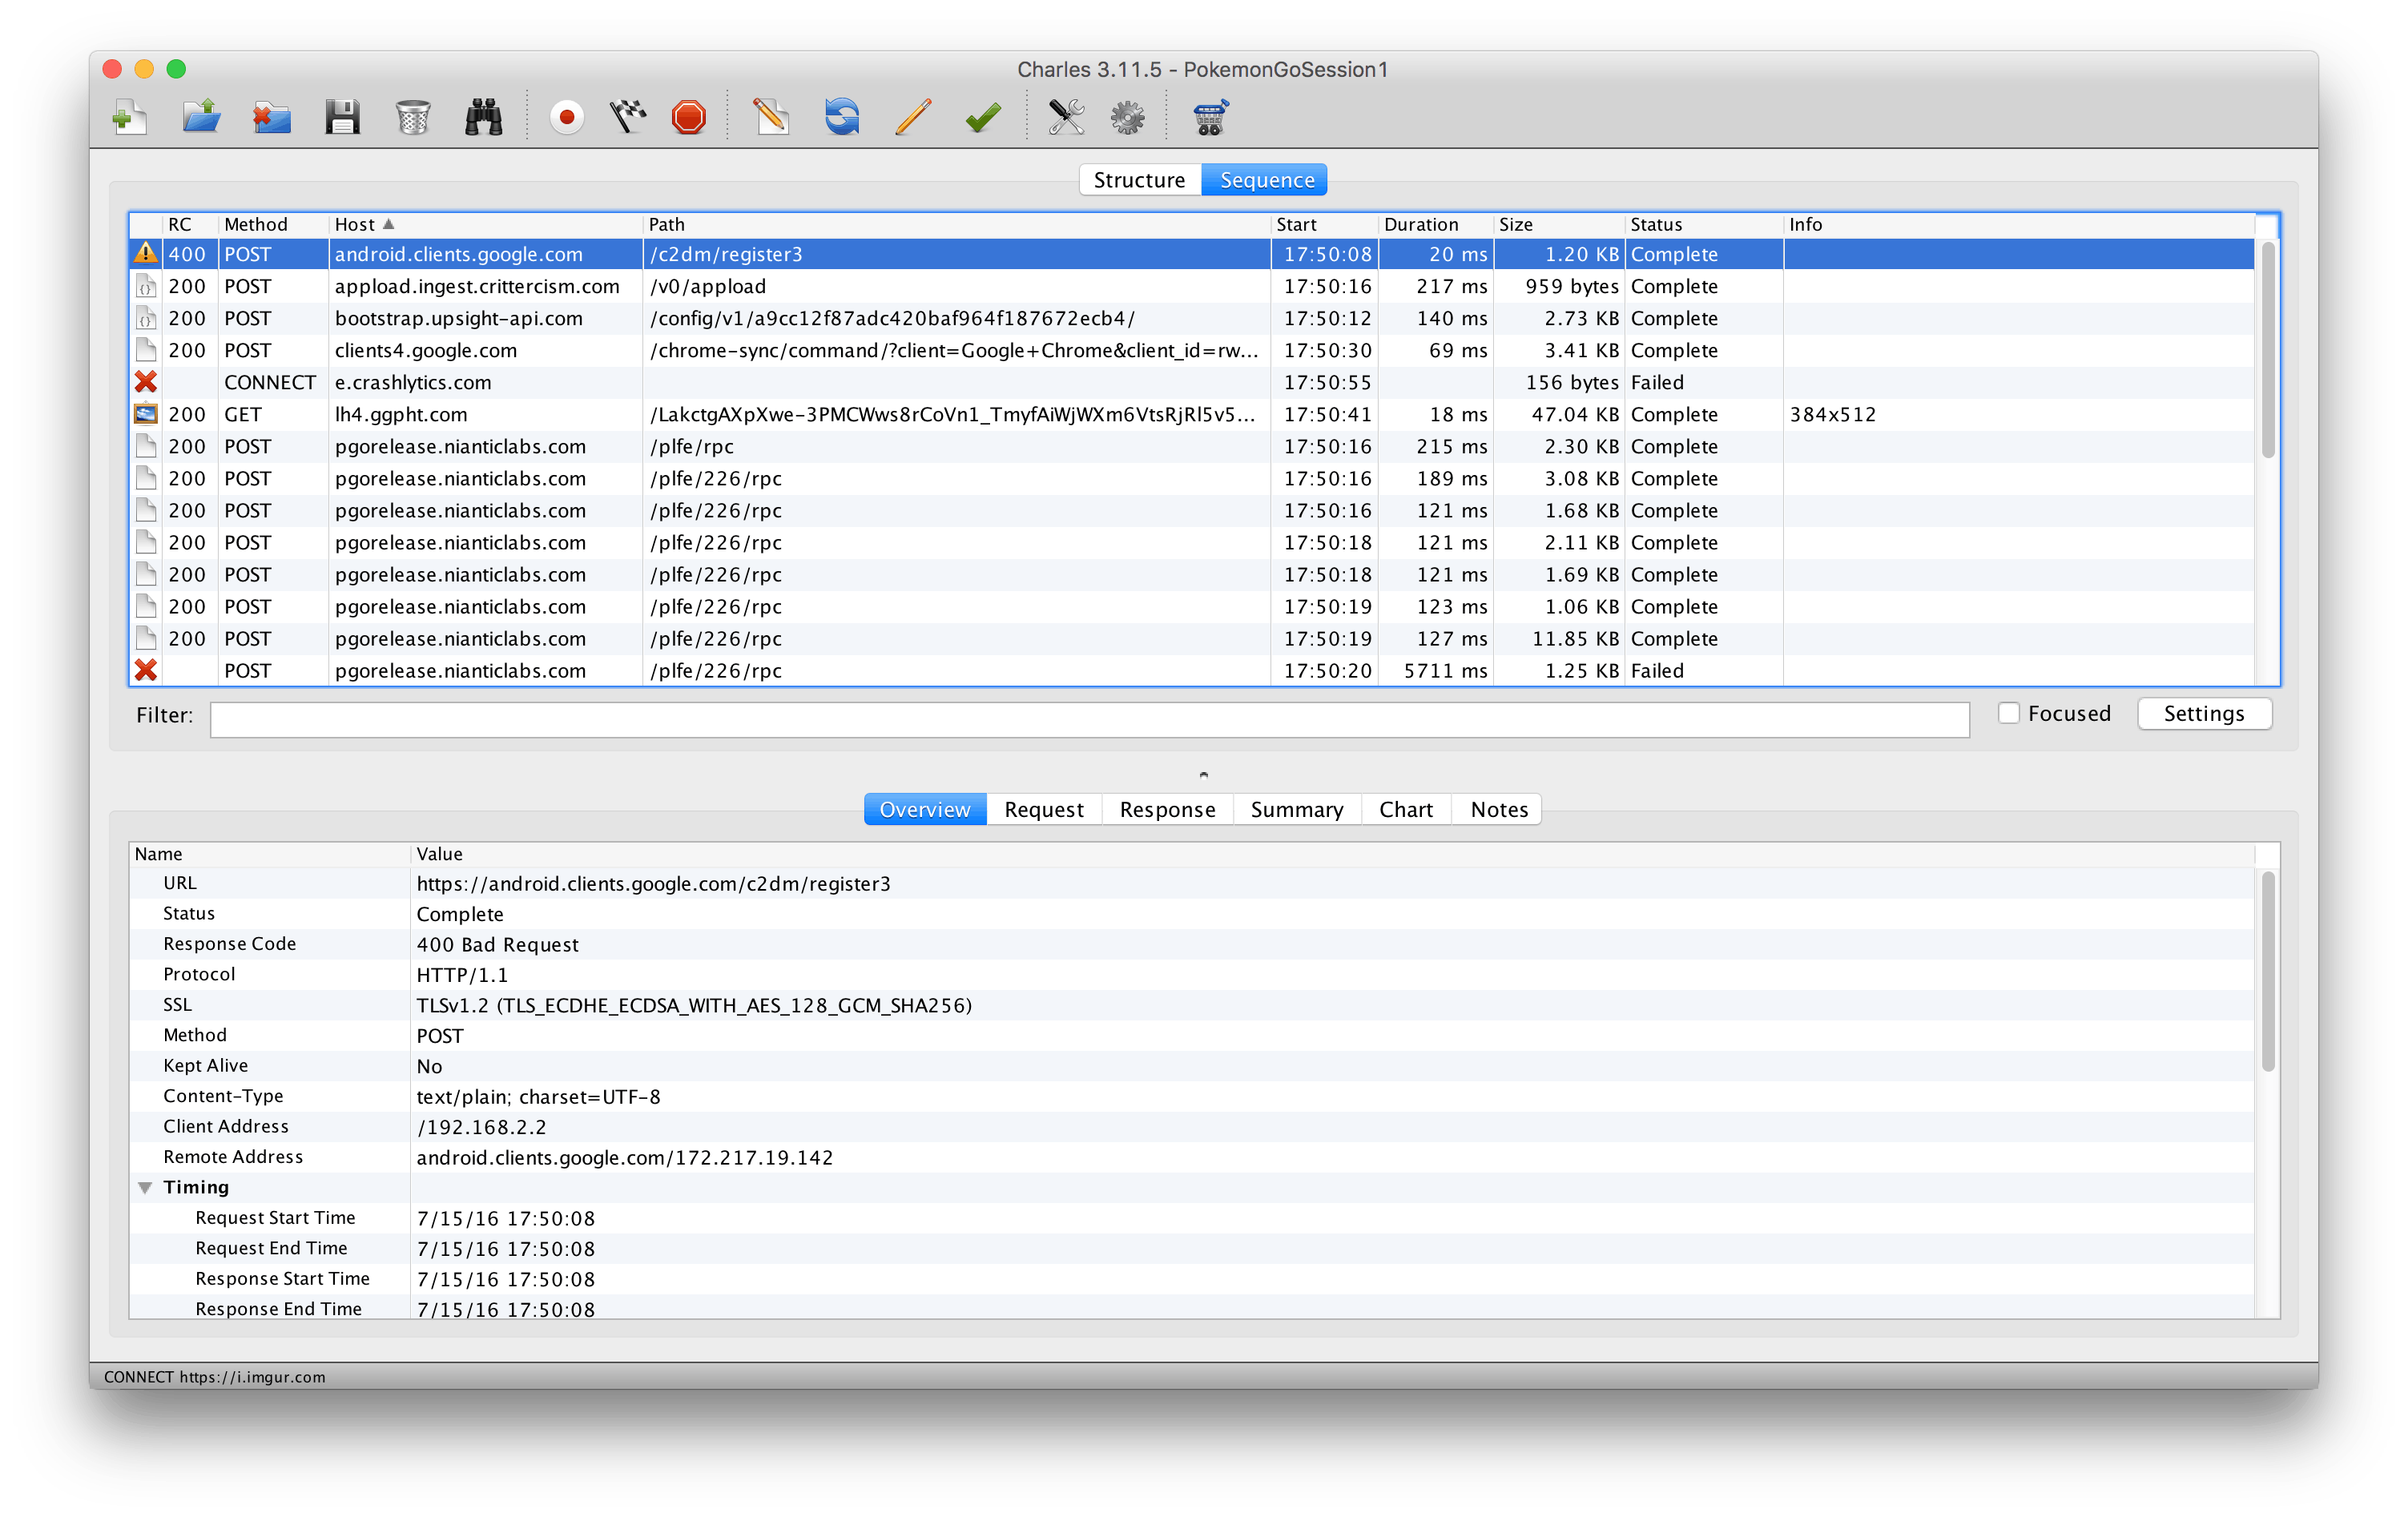Open the Response tab
Viewport: 2408px width, 1517px height.
click(x=1167, y=809)
